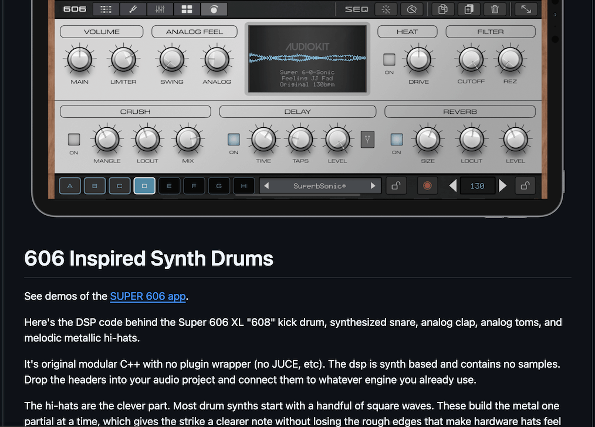Go to next preset after SuperbSonic
The width and height of the screenshot is (595, 427).
pos(373,186)
